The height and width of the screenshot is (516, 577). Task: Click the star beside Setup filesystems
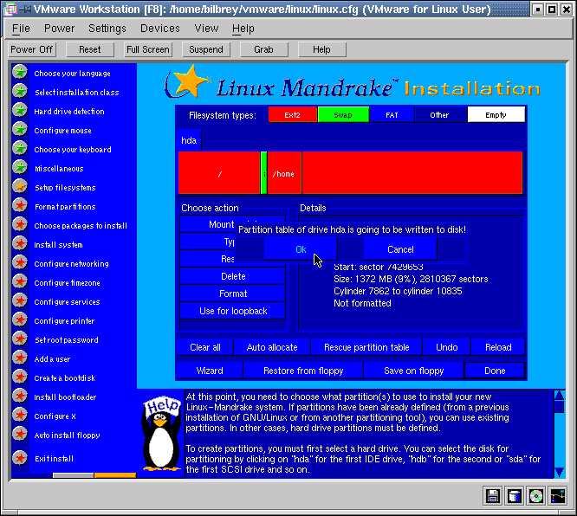click(19, 187)
